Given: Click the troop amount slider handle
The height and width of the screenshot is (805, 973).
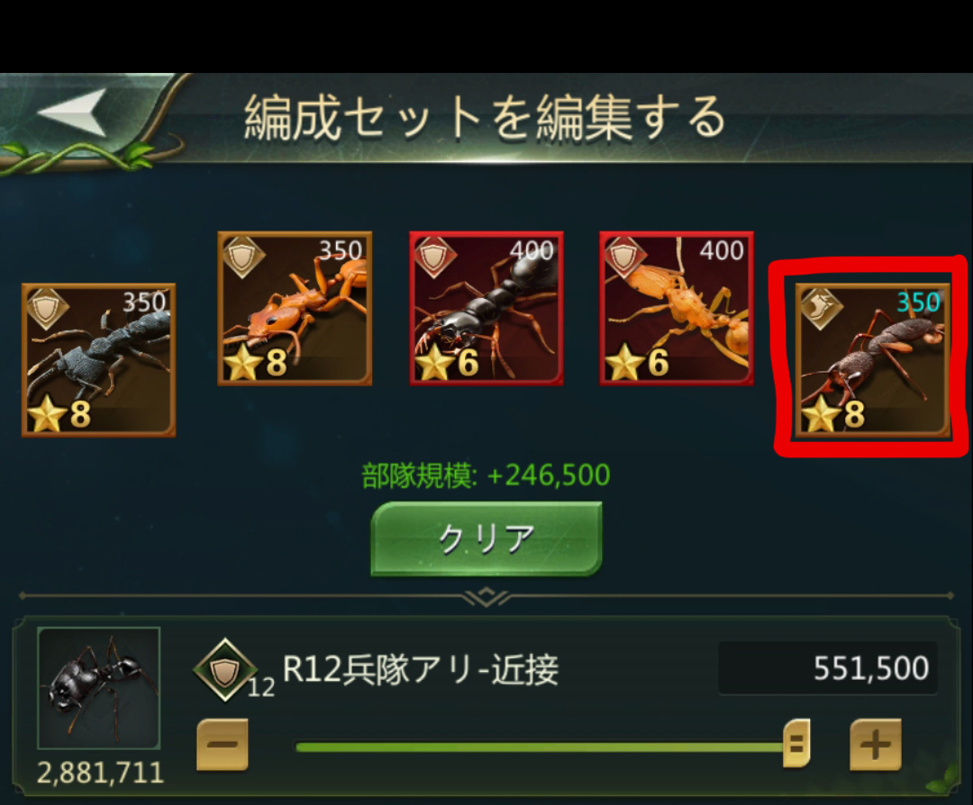Looking at the screenshot, I should 796,743.
